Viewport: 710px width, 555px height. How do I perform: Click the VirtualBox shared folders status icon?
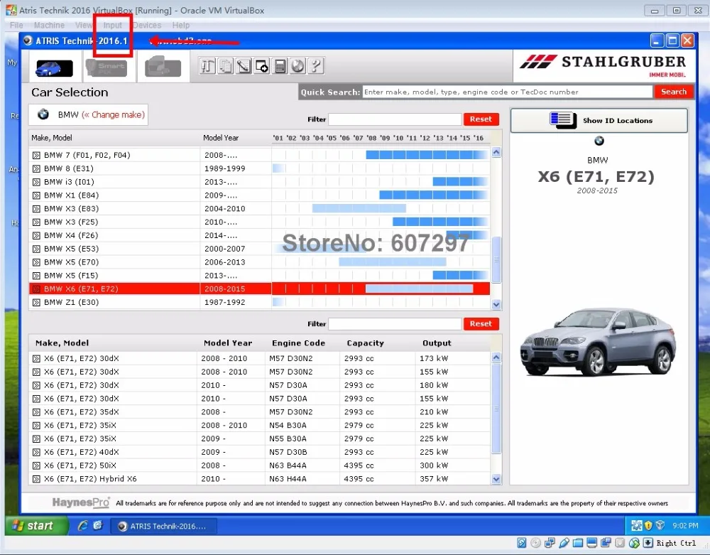click(x=578, y=543)
